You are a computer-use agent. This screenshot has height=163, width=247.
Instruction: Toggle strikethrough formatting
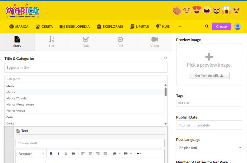(73, 154)
